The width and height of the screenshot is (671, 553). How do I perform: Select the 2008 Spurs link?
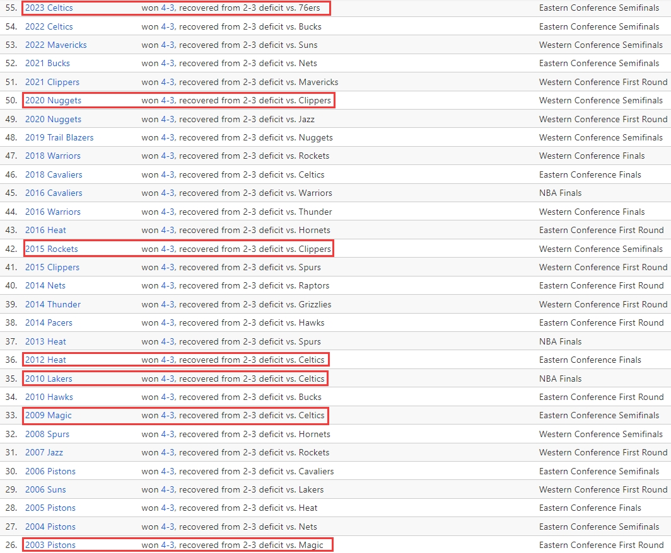47,435
